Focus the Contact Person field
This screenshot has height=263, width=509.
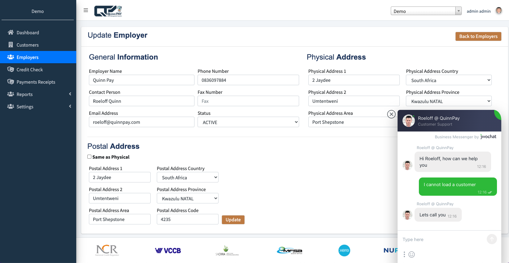click(x=142, y=101)
